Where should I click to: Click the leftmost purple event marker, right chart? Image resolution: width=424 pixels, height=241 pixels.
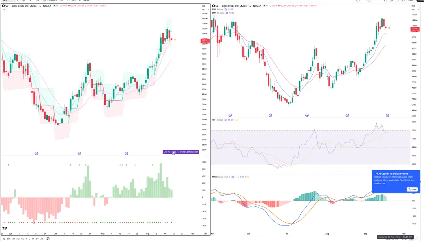pos(230,115)
